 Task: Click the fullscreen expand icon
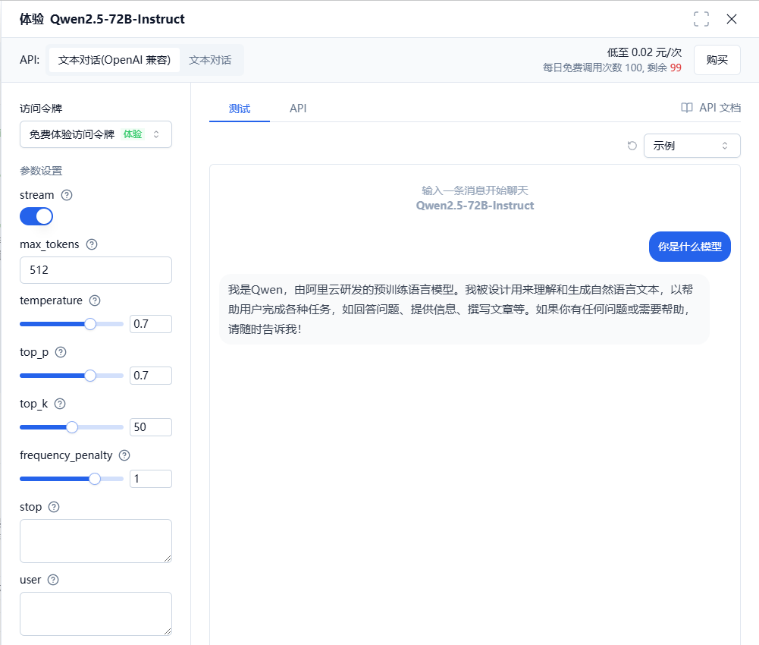pos(701,19)
